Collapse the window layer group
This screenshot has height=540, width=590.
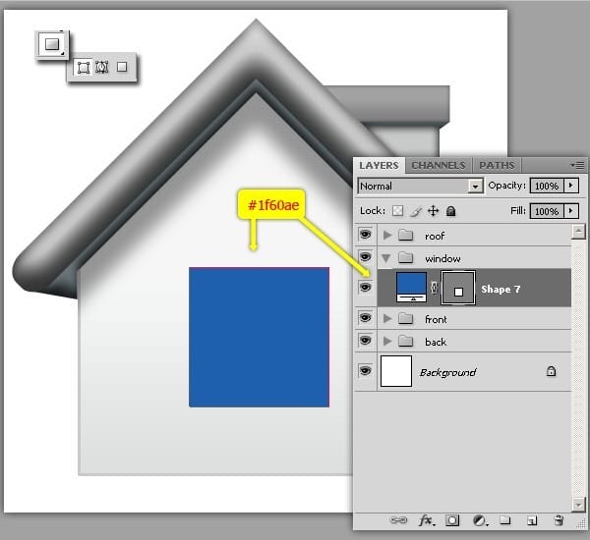click(387, 258)
